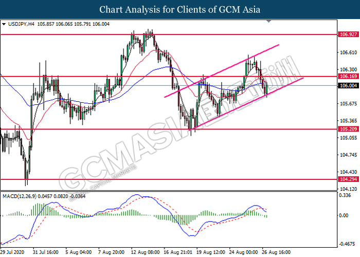Viewport: 360px width, 257px height.
Task: Click the 31 Jul 16:00 time label
Action: [45, 252]
